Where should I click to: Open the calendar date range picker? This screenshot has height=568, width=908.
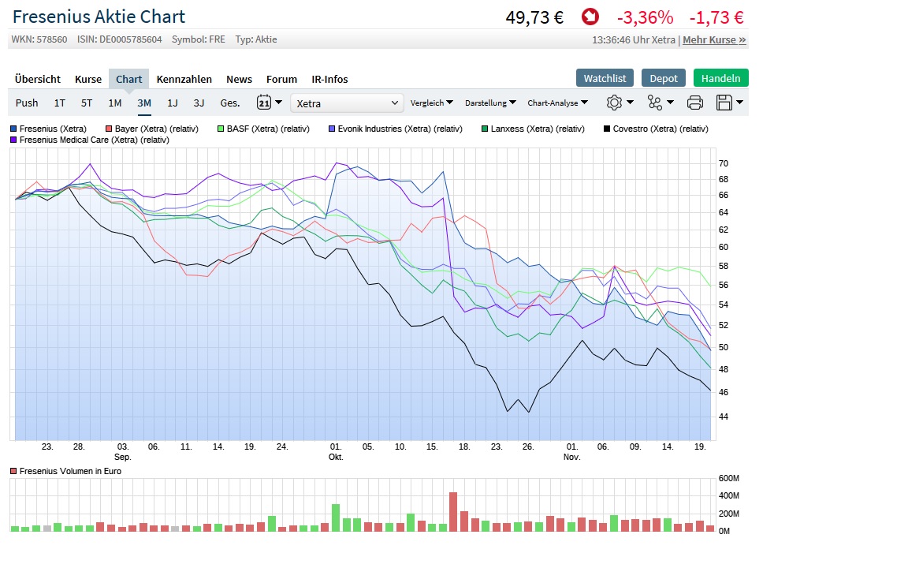[264, 103]
